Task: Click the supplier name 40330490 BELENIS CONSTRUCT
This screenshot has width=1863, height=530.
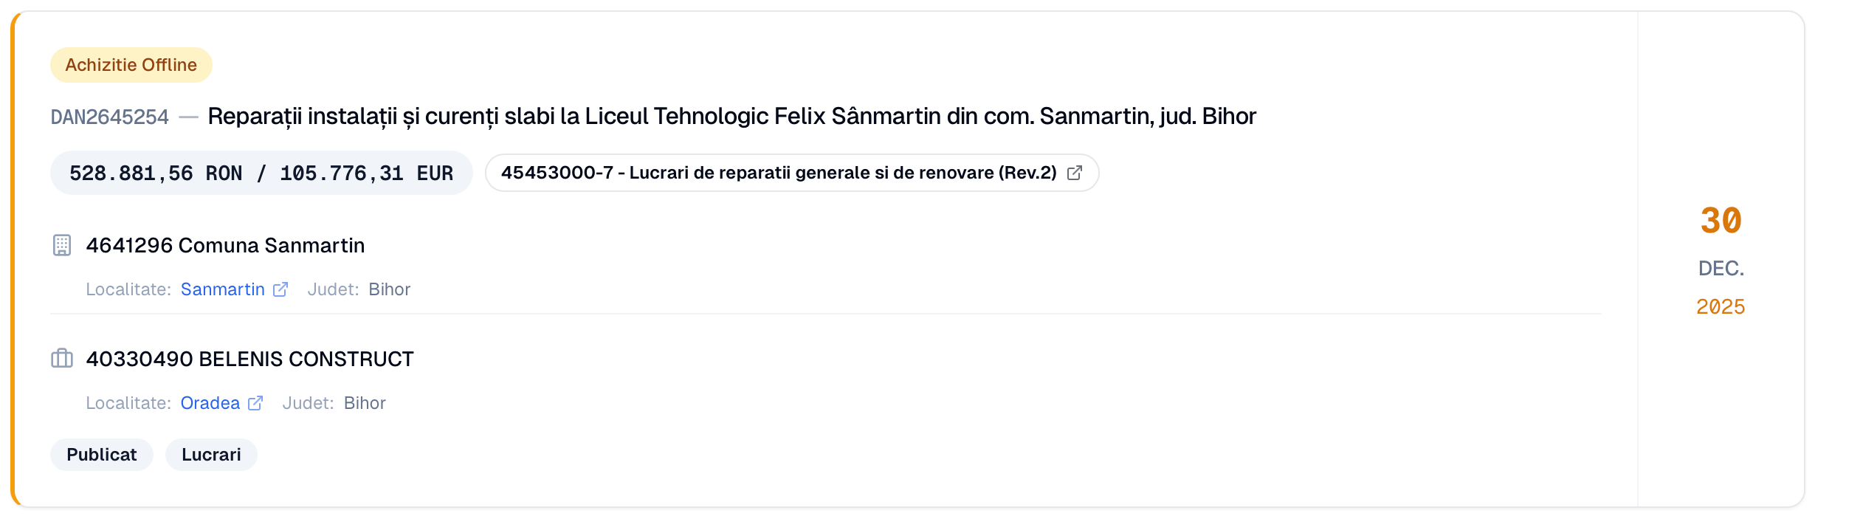Action: 249,359
